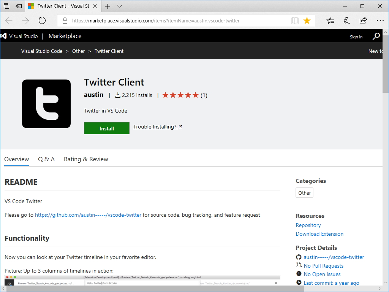Click the Share icon in the toolbar
The image size is (389, 292).
pyautogui.click(x=363, y=21)
